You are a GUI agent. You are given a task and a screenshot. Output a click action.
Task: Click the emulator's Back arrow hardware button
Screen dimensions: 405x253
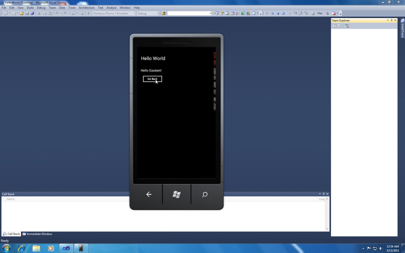(x=149, y=194)
